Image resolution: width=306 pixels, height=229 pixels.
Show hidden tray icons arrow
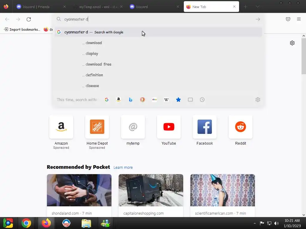[255, 223]
